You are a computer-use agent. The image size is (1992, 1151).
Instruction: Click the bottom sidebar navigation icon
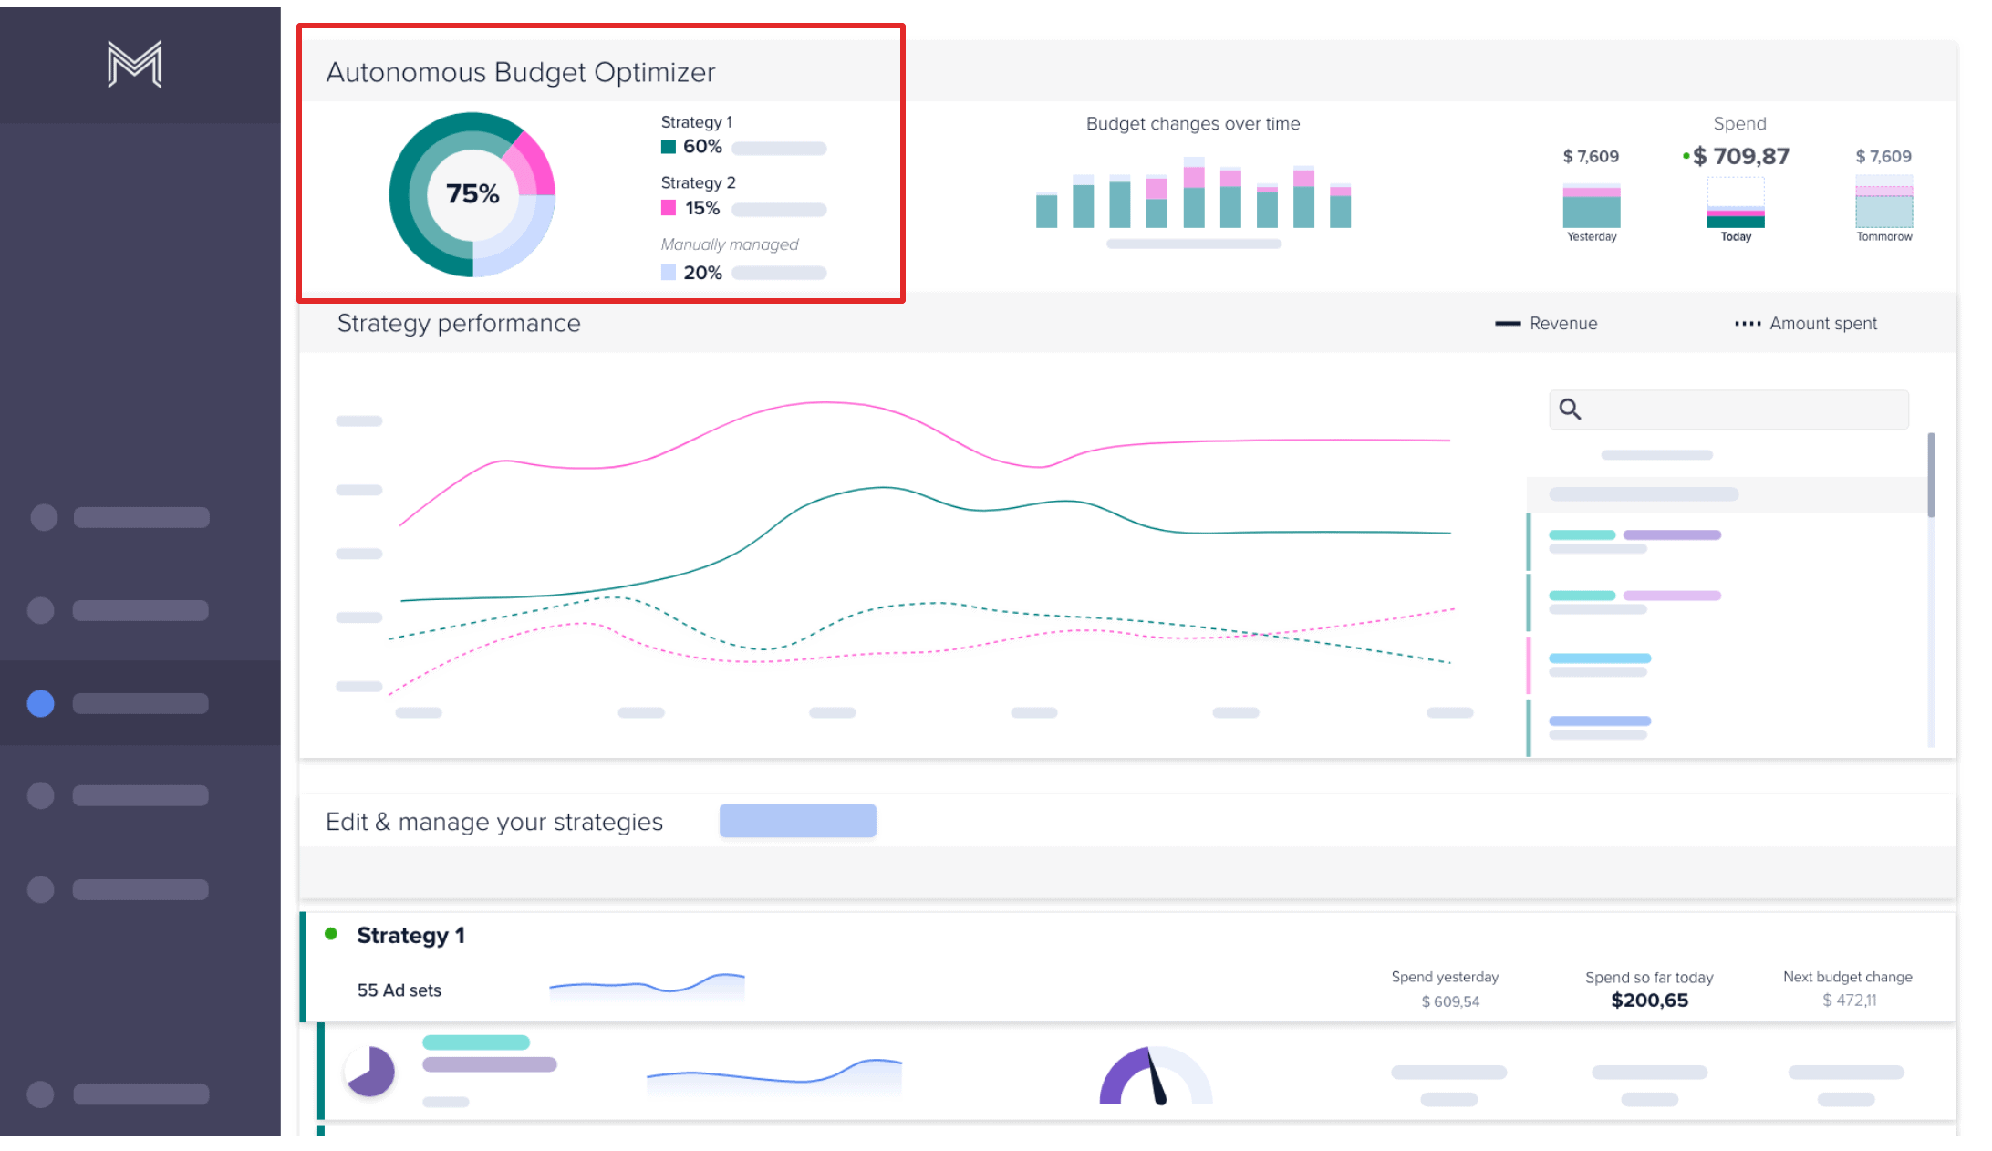(x=40, y=1094)
